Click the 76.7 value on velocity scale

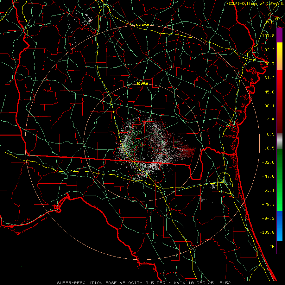pos(269,64)
